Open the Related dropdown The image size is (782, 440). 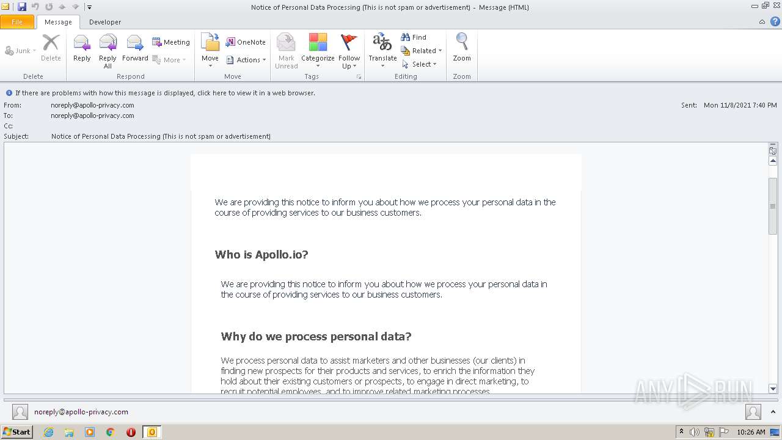click(422, 51)
